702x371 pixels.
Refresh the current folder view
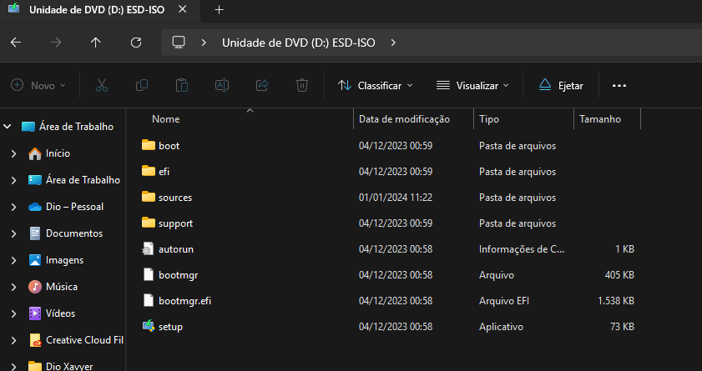(136, 43)
